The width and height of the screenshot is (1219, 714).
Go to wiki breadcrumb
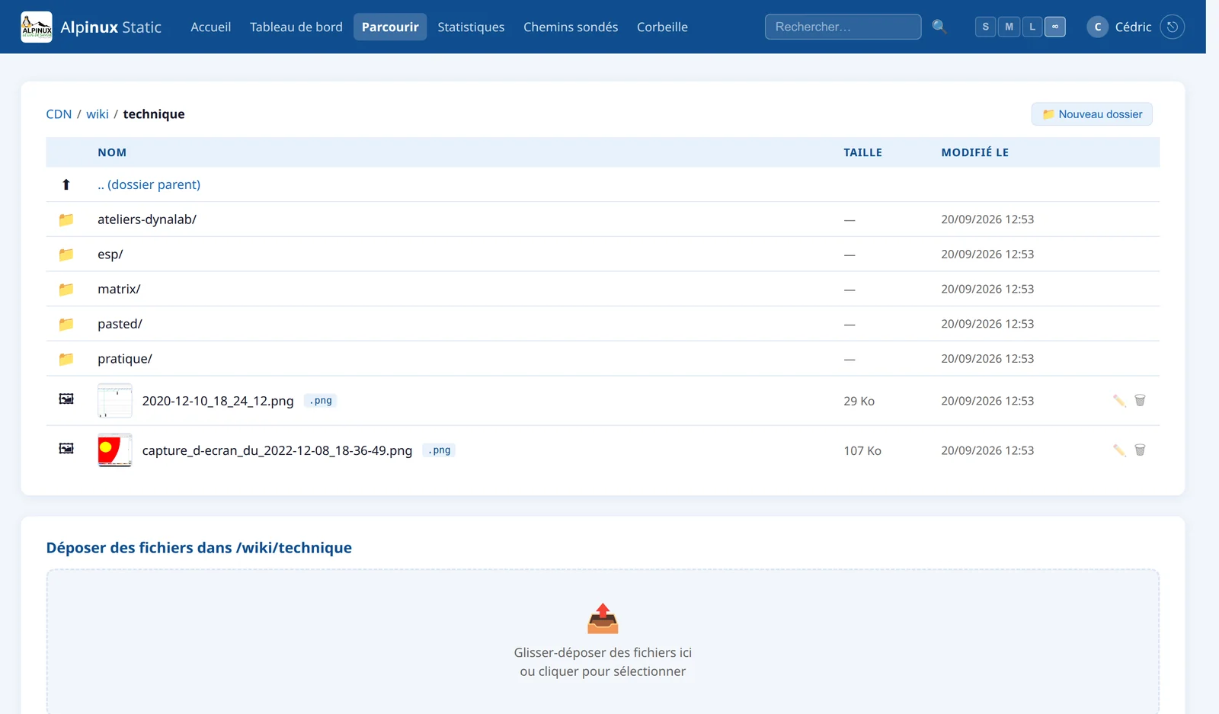pyautogui.click(x=98, y=114)
